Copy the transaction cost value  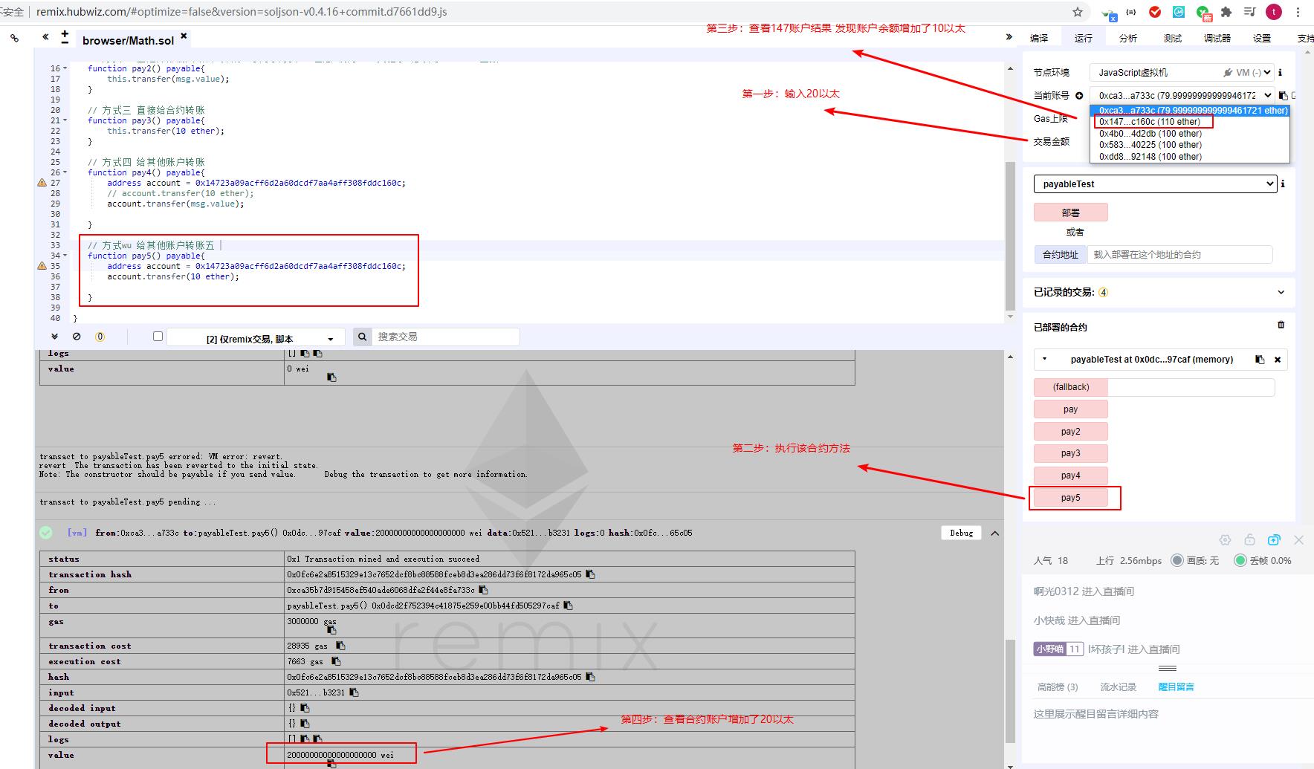click(340, 646)
